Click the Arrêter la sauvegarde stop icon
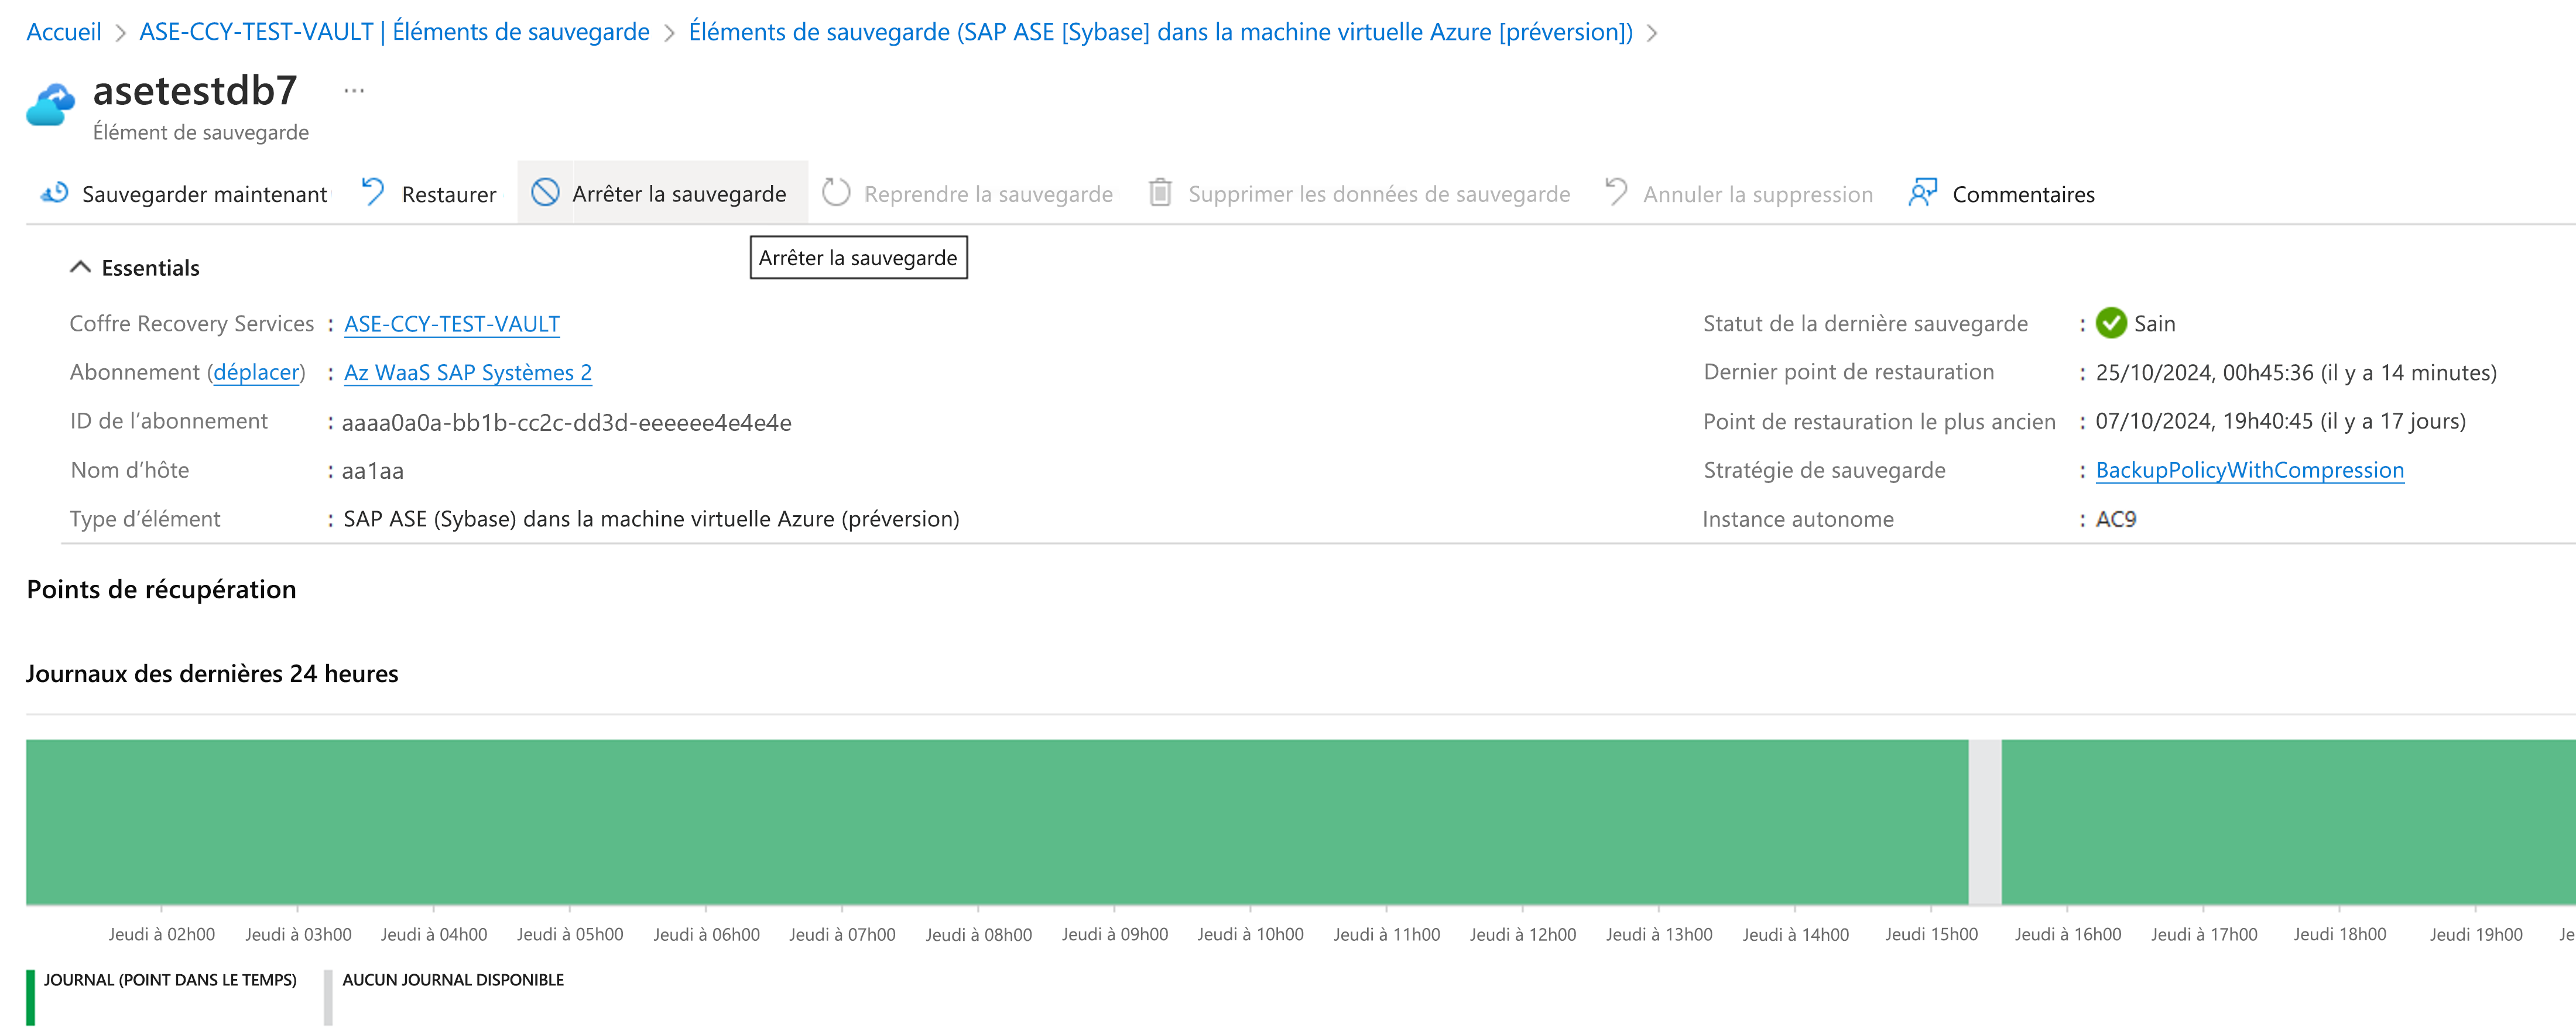 pyautogui.click(x=545, y=192)
